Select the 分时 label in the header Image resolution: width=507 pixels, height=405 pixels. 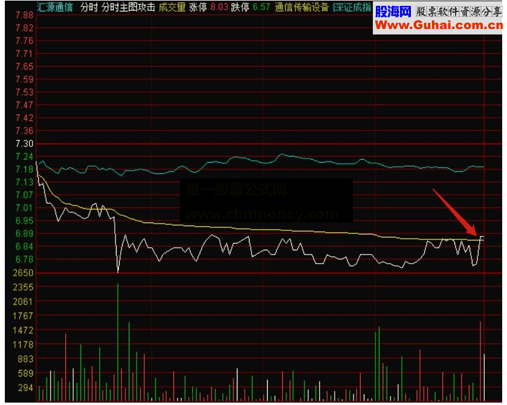pos(89,7)
